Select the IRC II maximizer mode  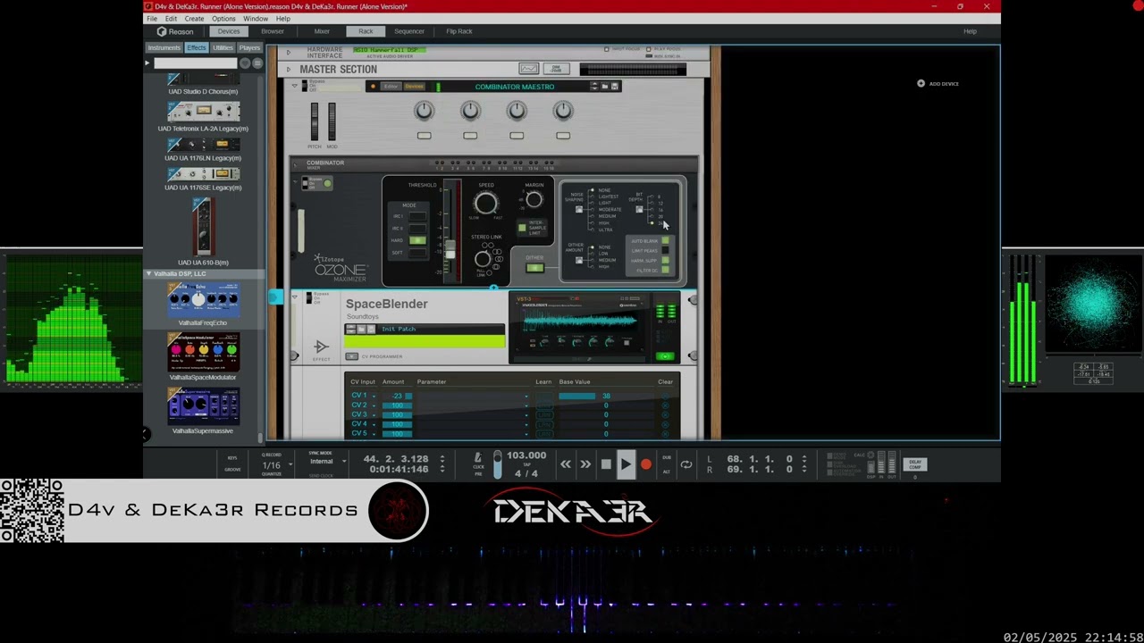(417, 229)
